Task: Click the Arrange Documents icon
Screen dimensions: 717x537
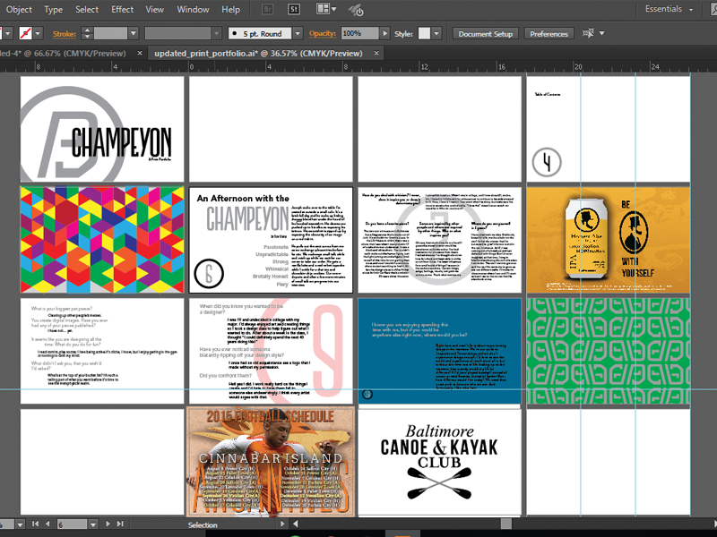Action: tap(322, 9)
